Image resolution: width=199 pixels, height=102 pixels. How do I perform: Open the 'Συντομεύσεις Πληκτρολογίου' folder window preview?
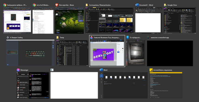coord(110,20)
